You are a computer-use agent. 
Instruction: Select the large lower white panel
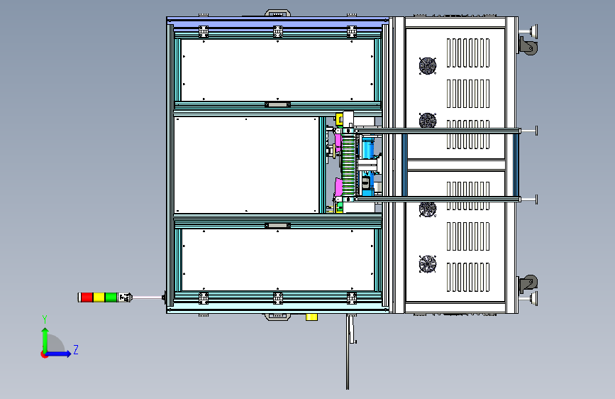point(277,260)
